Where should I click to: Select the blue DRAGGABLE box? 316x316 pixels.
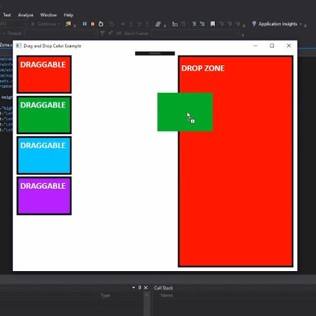pyautogui.click(x=44, y=155)
